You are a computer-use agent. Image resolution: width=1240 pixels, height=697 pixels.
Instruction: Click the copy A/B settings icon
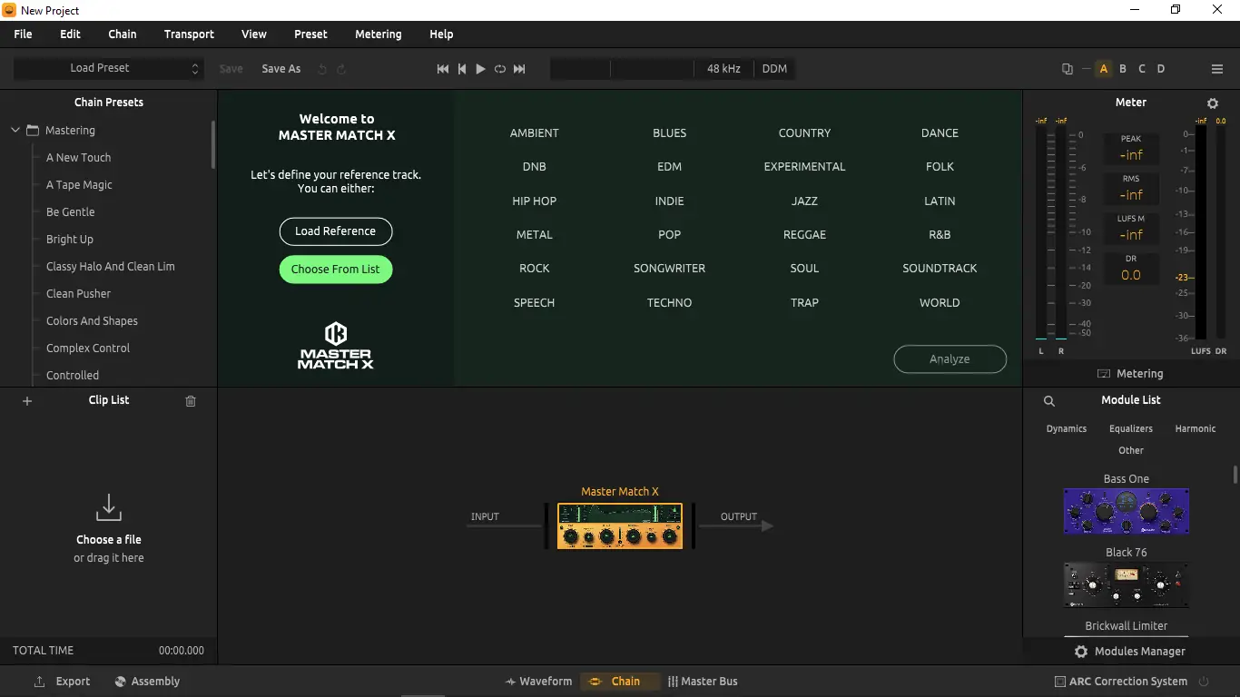click(x=1068, y=69)
